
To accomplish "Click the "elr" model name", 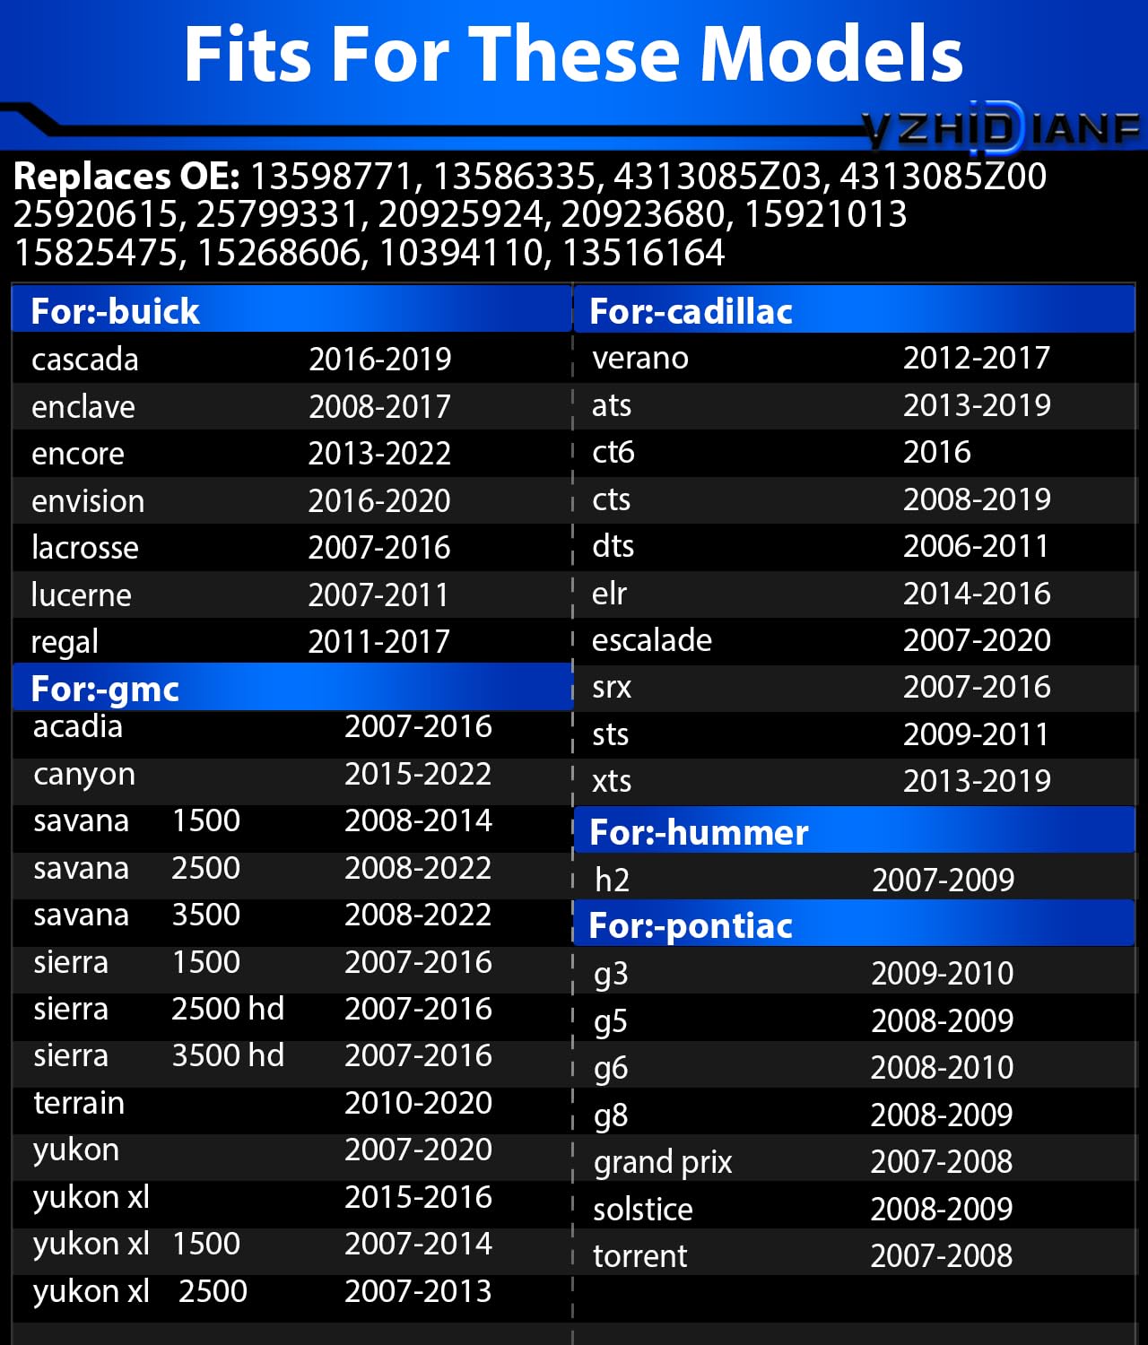I will (x=610, y=594).
